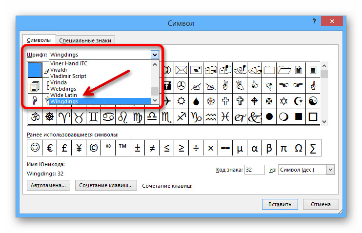
Task: Open the Сочетание клавиш... button
Action: (106, 185)
